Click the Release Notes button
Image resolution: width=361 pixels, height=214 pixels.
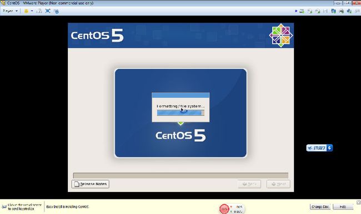(x=90, y=184)
